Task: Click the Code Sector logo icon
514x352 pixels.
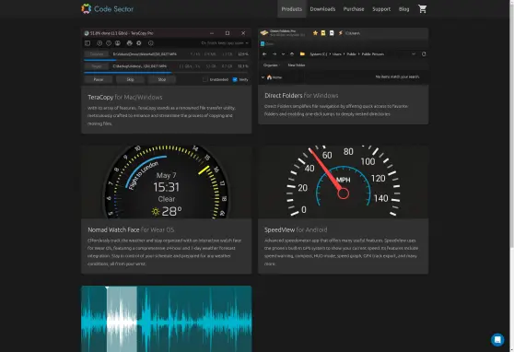Action: pos(87,8)
